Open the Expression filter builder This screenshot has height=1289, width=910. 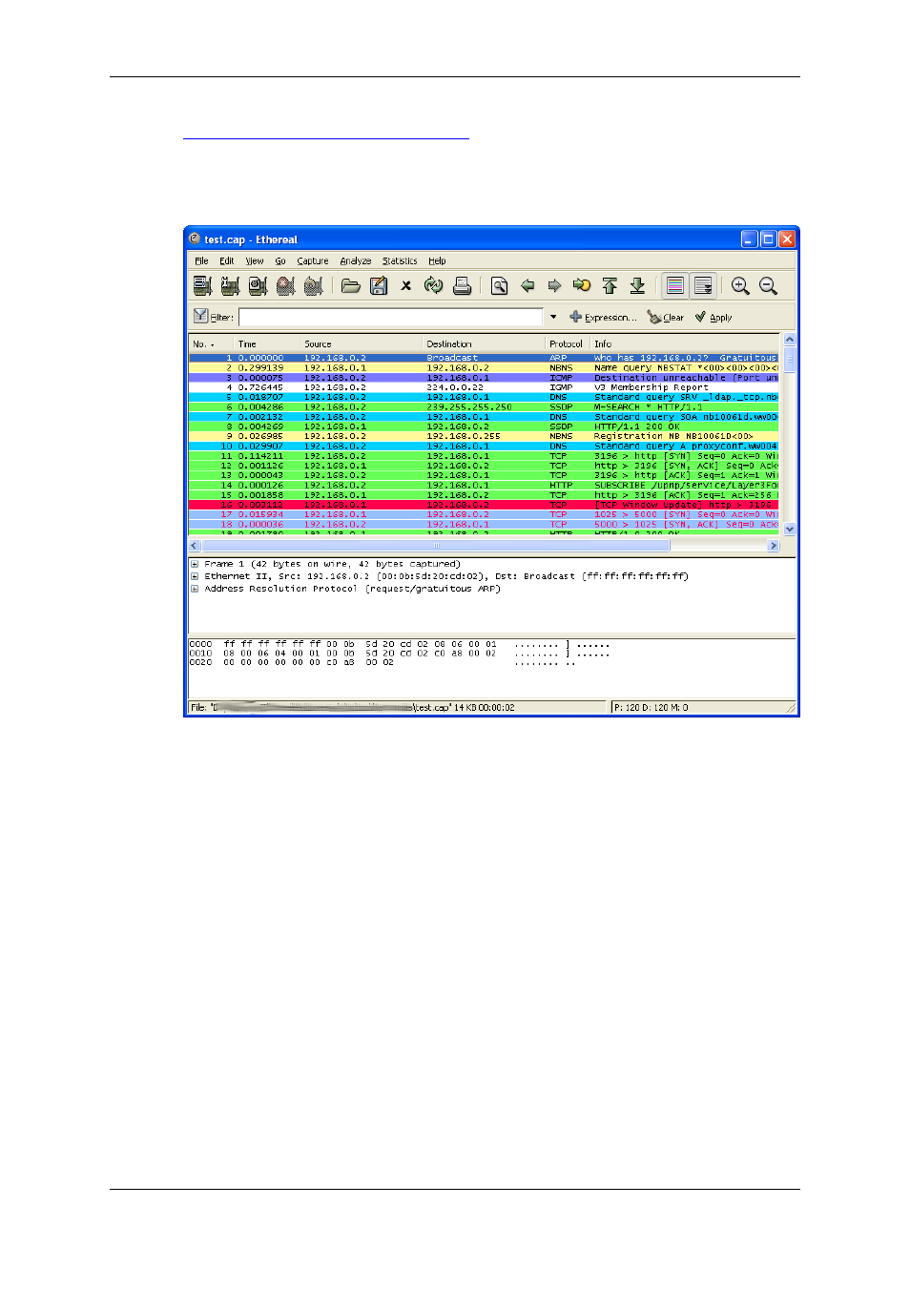point(603,317)
